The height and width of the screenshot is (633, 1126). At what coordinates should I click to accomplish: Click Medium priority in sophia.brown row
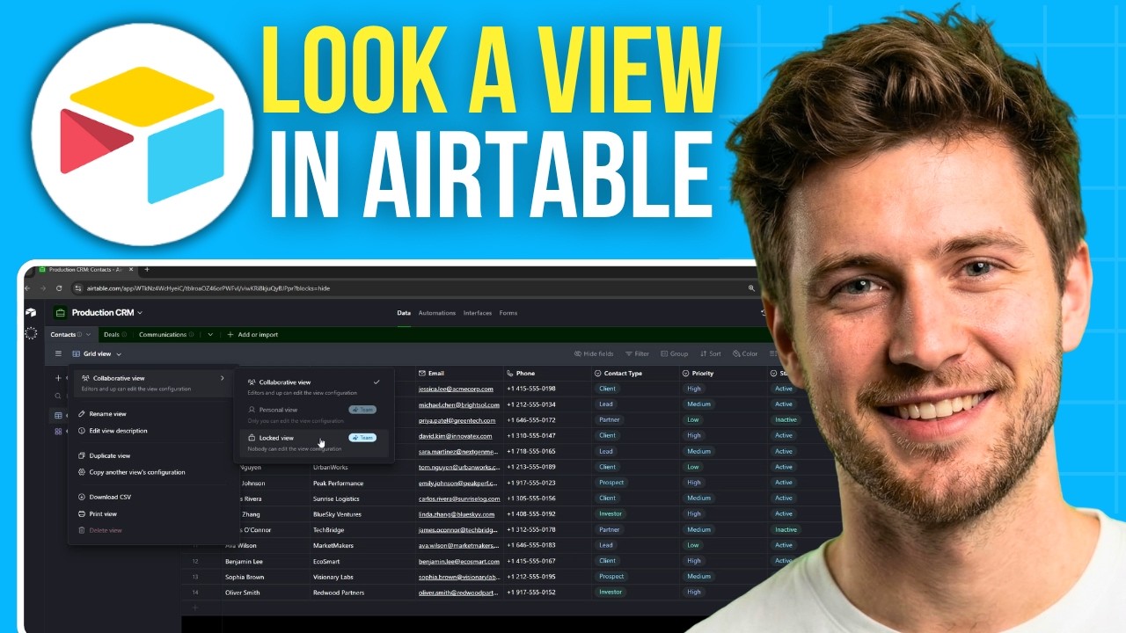tap(699, 577)
